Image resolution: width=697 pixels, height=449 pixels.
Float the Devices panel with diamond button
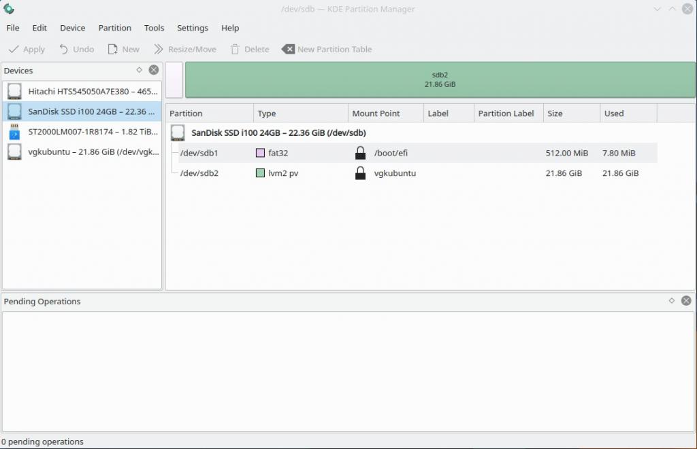[x=140, y=70]
